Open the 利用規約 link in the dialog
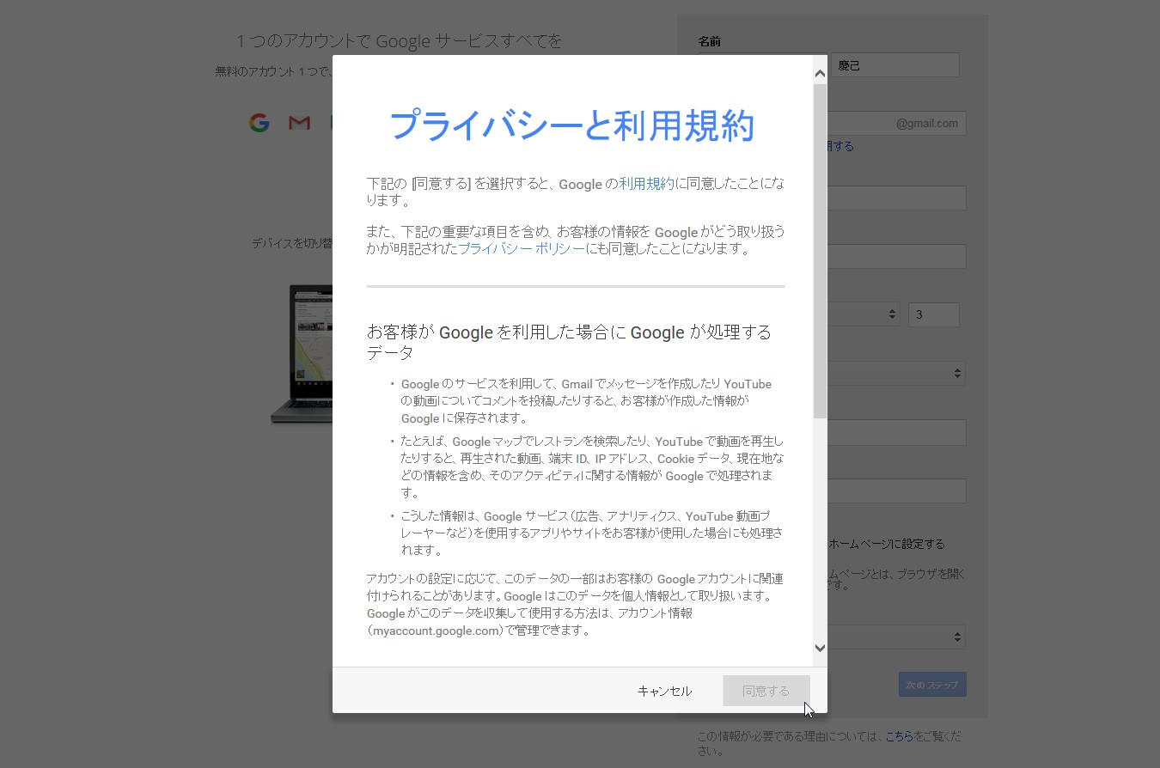This screenshot has width=1160, height=768. pyautogui.click(x=646, y=183)
